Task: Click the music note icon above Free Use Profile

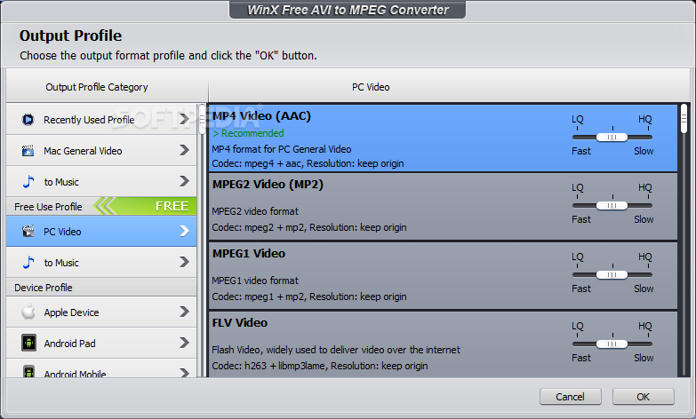Action: pos(28,182)
